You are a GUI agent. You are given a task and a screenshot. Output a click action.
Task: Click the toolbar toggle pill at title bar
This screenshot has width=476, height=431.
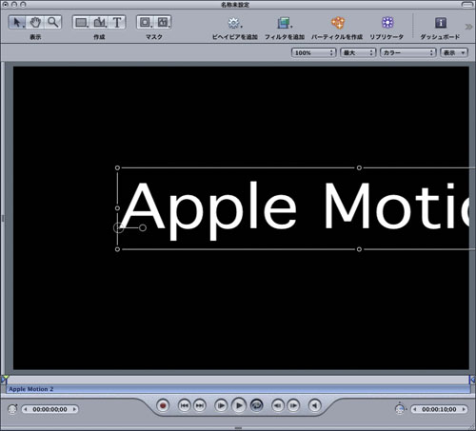click(467, 5)
